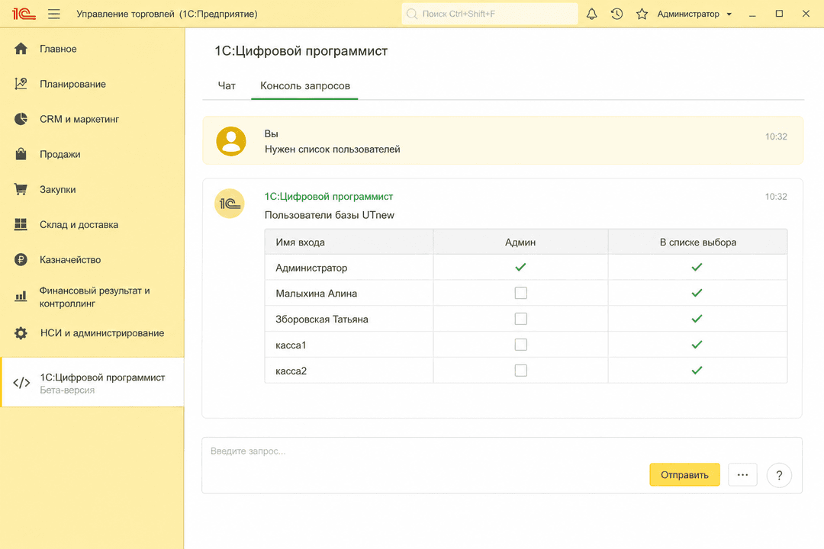Click the 1С:Цифровой программист sender link
The image size is (824, 549).
328,197
